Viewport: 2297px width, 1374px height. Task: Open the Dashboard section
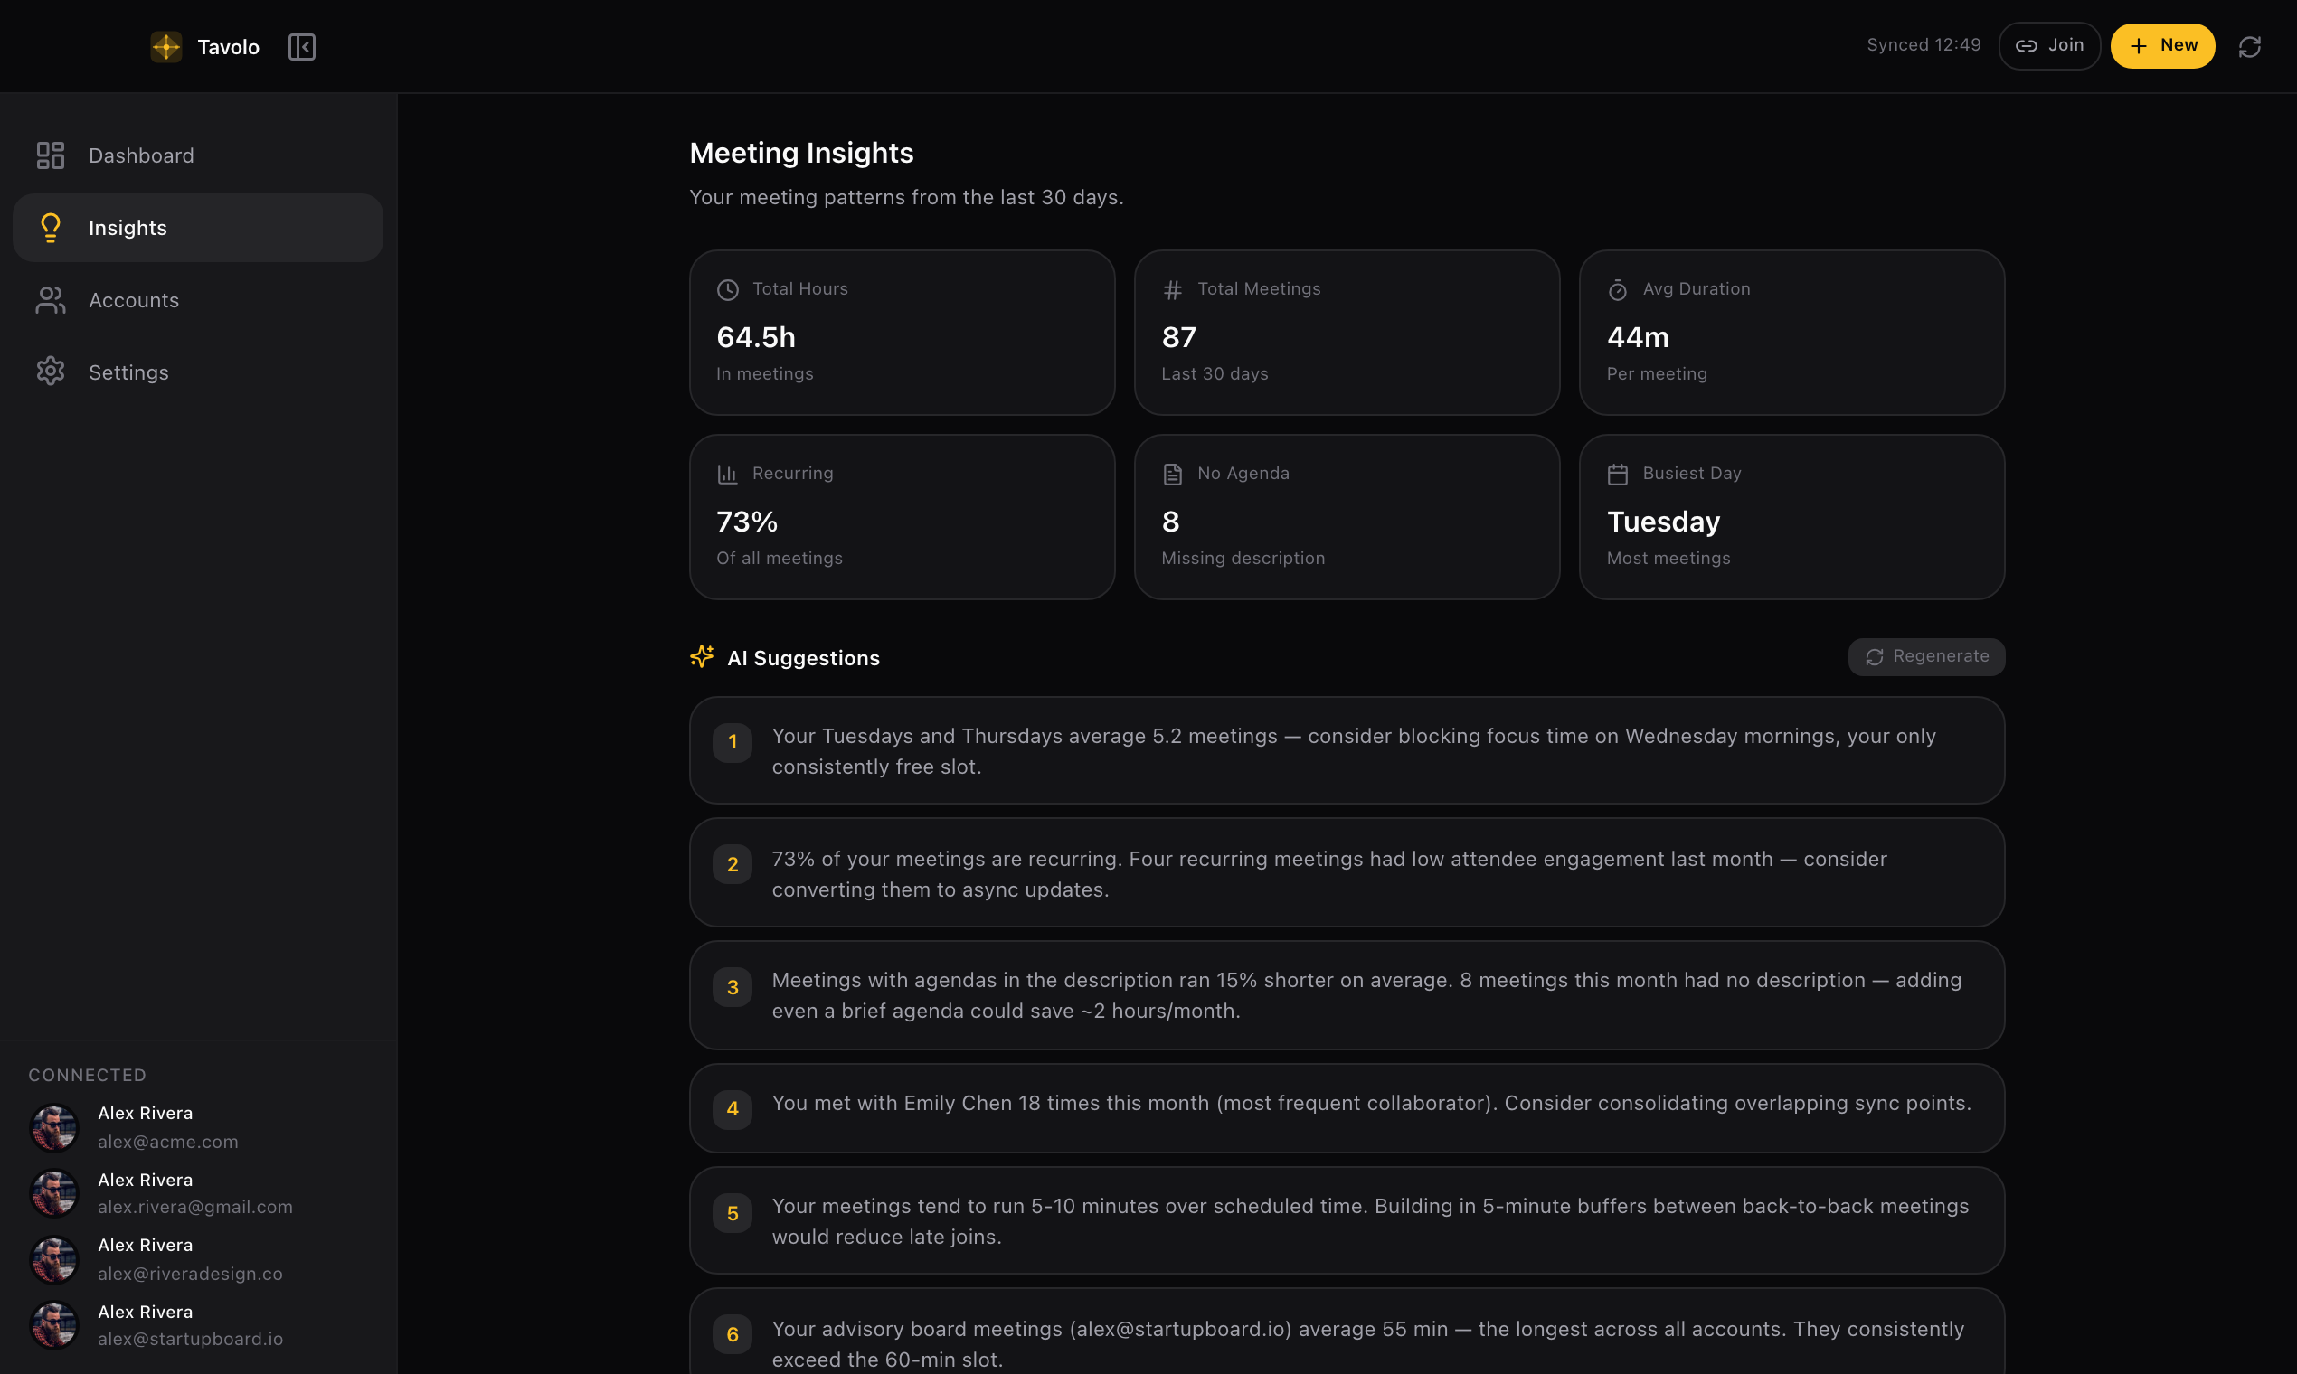(141, 155)
